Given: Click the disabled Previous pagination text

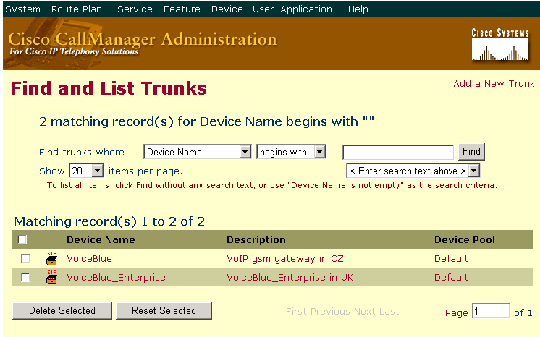Looking at the screenshot, I should [x=331, y=312].
